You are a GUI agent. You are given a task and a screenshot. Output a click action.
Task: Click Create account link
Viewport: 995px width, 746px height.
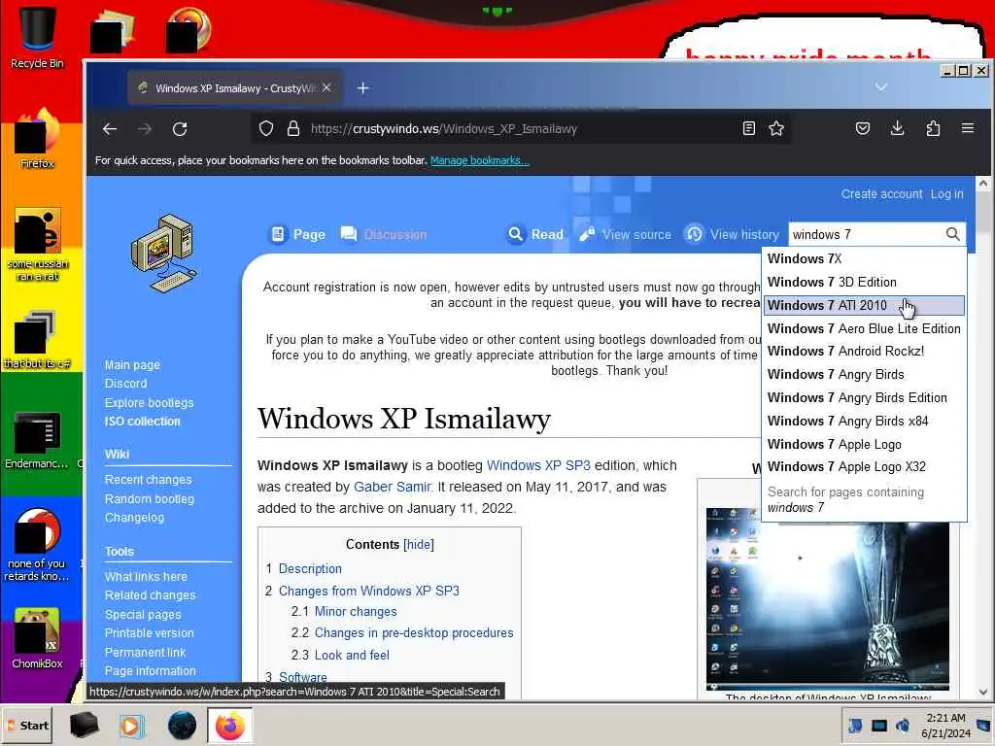881,194
